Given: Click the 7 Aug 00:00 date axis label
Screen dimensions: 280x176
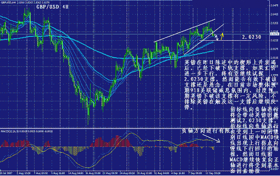Looking at the screenshot, I should [41, 173].
